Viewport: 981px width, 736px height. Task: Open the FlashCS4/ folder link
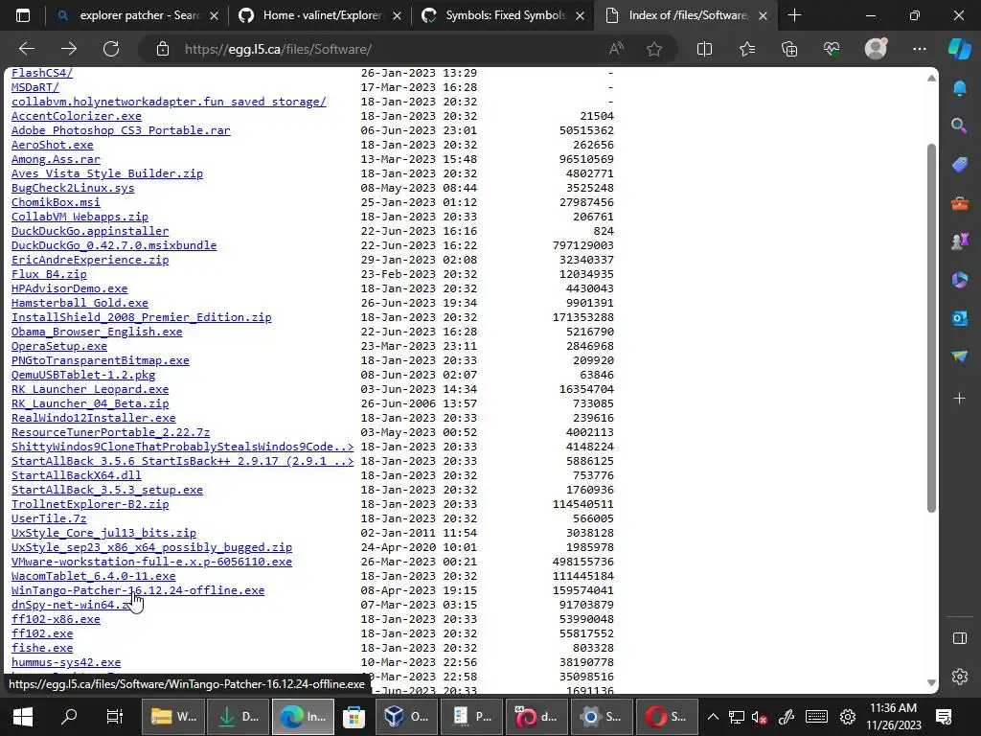[42, 73]
